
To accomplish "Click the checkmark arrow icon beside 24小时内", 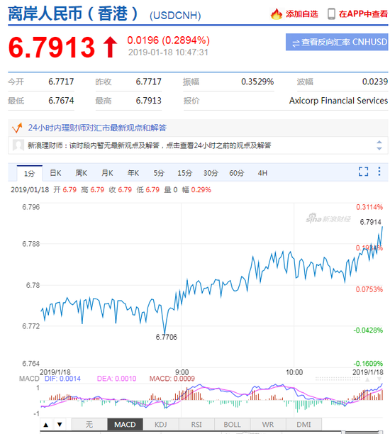I will click(x=17, y=128).
